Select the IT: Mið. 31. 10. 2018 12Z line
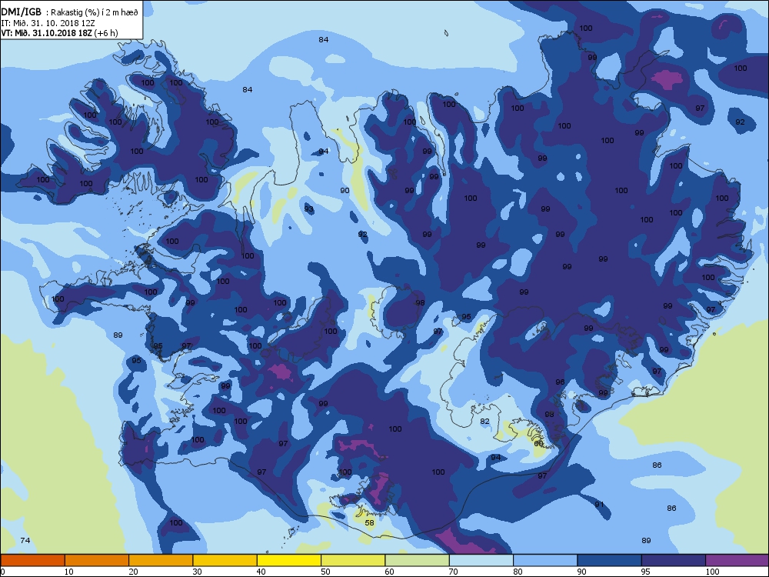Viewport: 769px width, 577px height. (x=48, y=23)
